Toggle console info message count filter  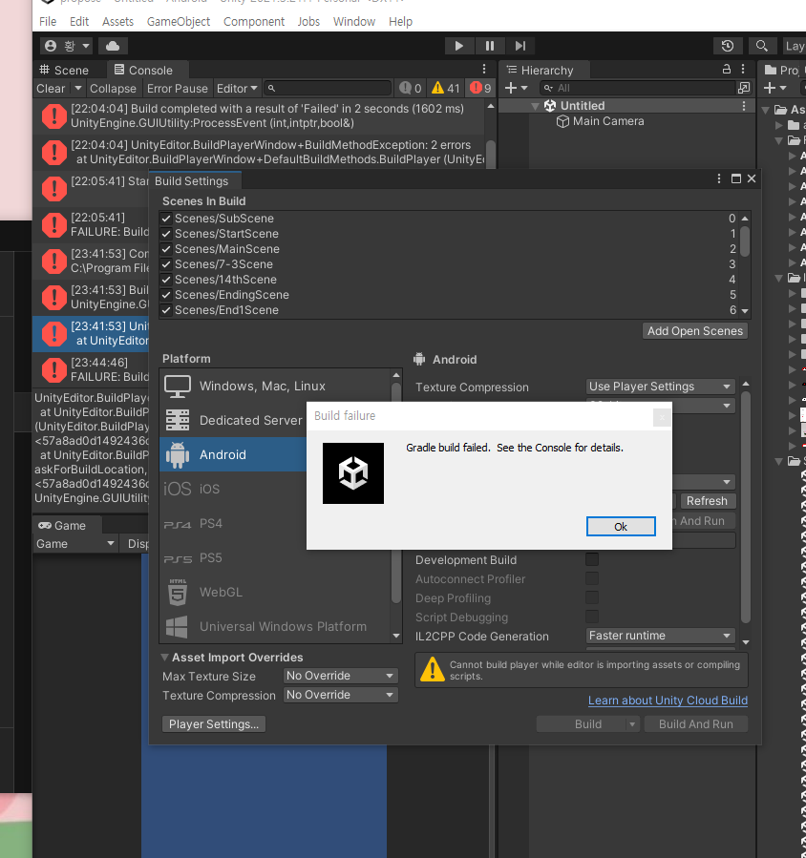(411, 88)
